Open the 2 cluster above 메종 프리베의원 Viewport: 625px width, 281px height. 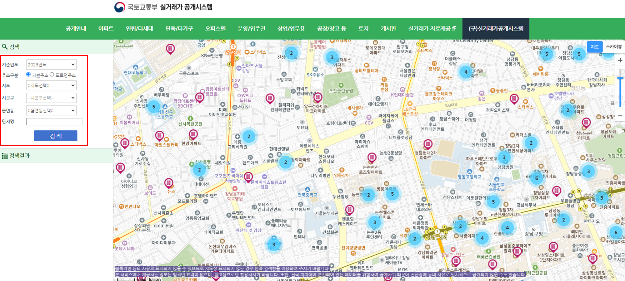coord(249,136)
